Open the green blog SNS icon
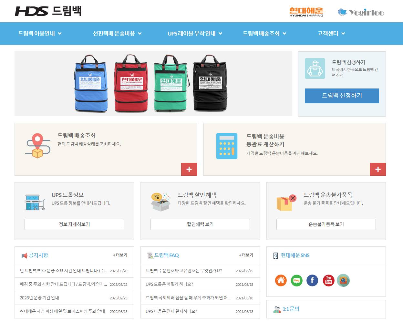The width and height of the screenshot is (403, 322). [x=296, y=280]
